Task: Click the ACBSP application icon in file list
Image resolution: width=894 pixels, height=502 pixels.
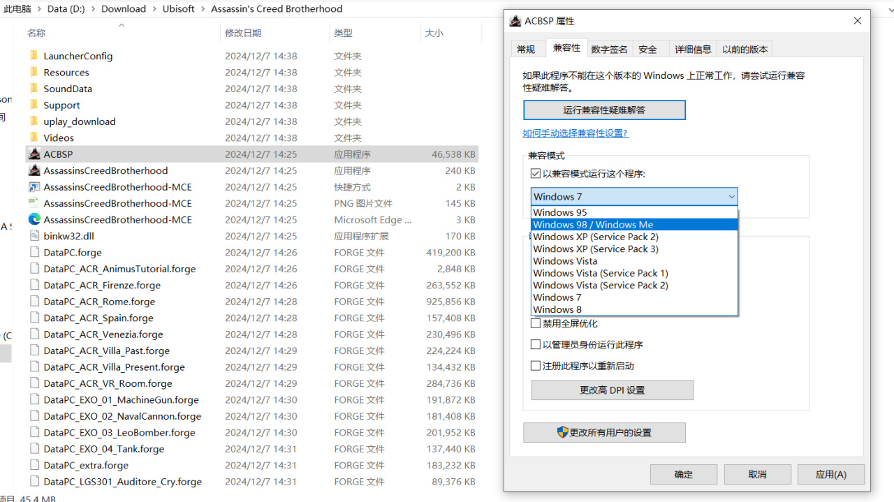Action: click(34, 154)
